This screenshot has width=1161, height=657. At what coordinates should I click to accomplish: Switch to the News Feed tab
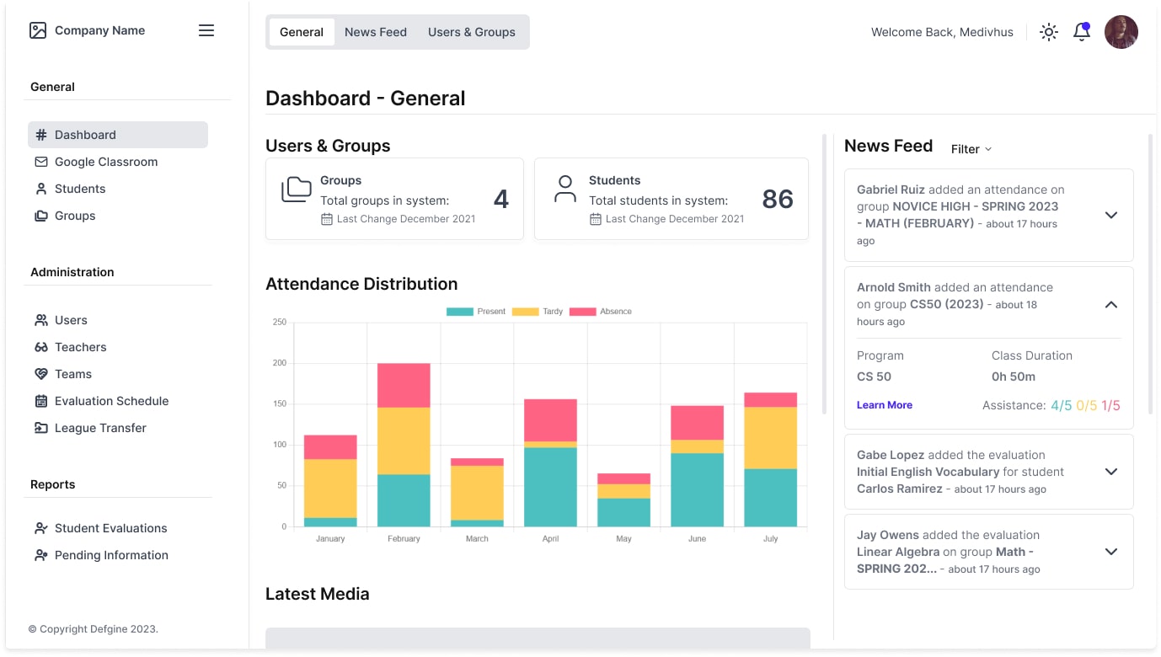376,32
